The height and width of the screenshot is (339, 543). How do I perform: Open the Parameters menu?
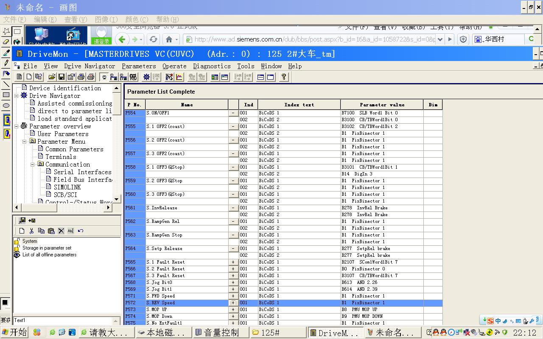point(139,66)
